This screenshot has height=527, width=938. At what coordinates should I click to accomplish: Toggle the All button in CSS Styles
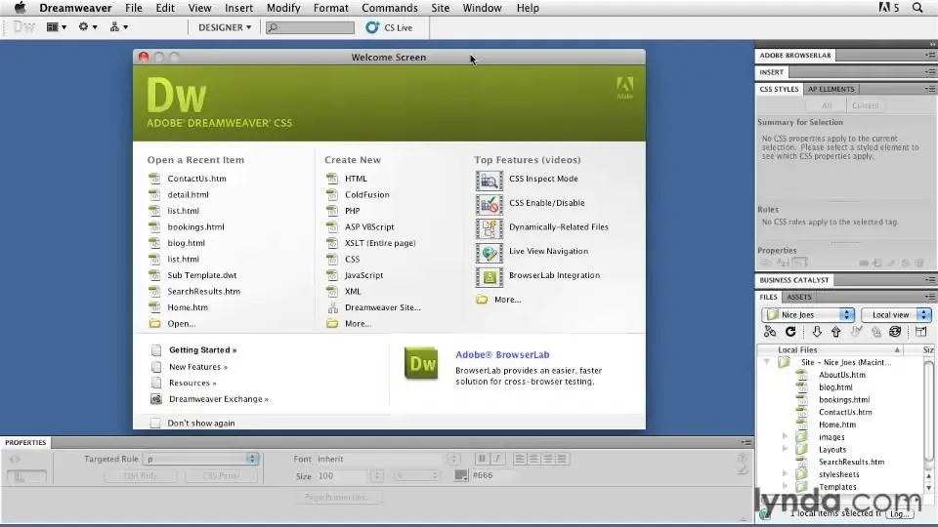[827, 105]
